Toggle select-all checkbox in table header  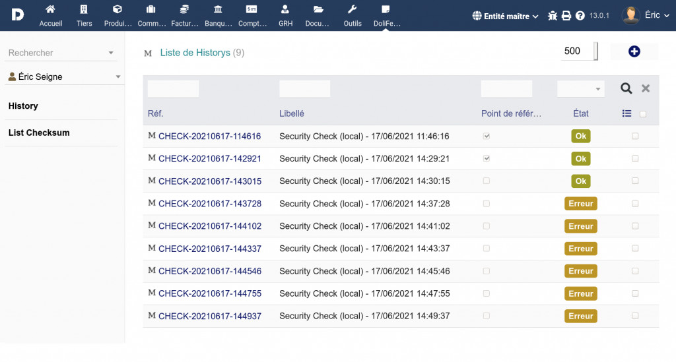(643, 114)
